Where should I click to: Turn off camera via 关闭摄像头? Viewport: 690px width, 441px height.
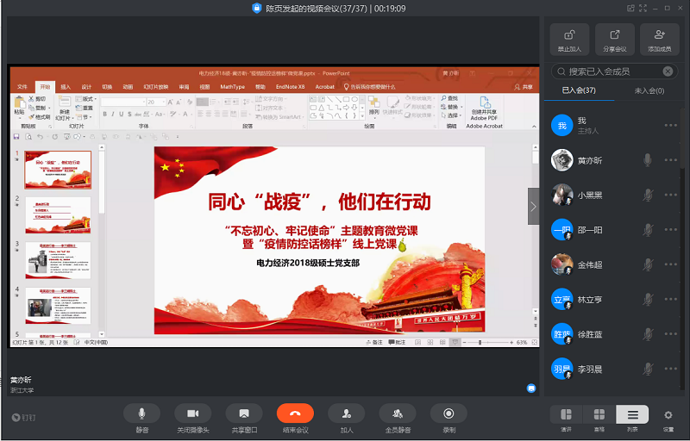pyautogui.click(x=192, y=413)
